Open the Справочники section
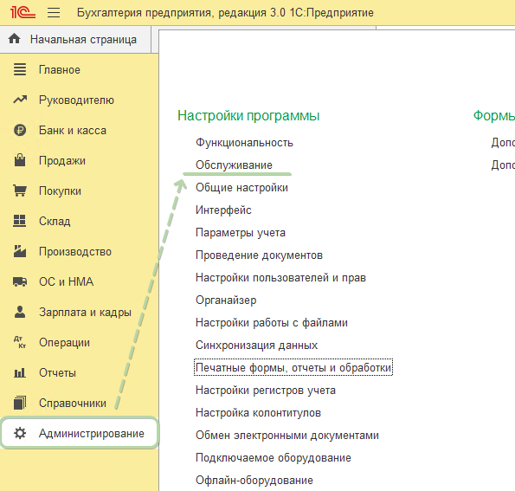Screen dimensions: 515x491 pos(72,404)
